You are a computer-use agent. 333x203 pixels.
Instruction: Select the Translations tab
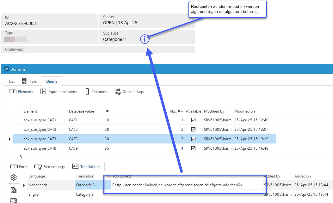(x=86, y=166)
